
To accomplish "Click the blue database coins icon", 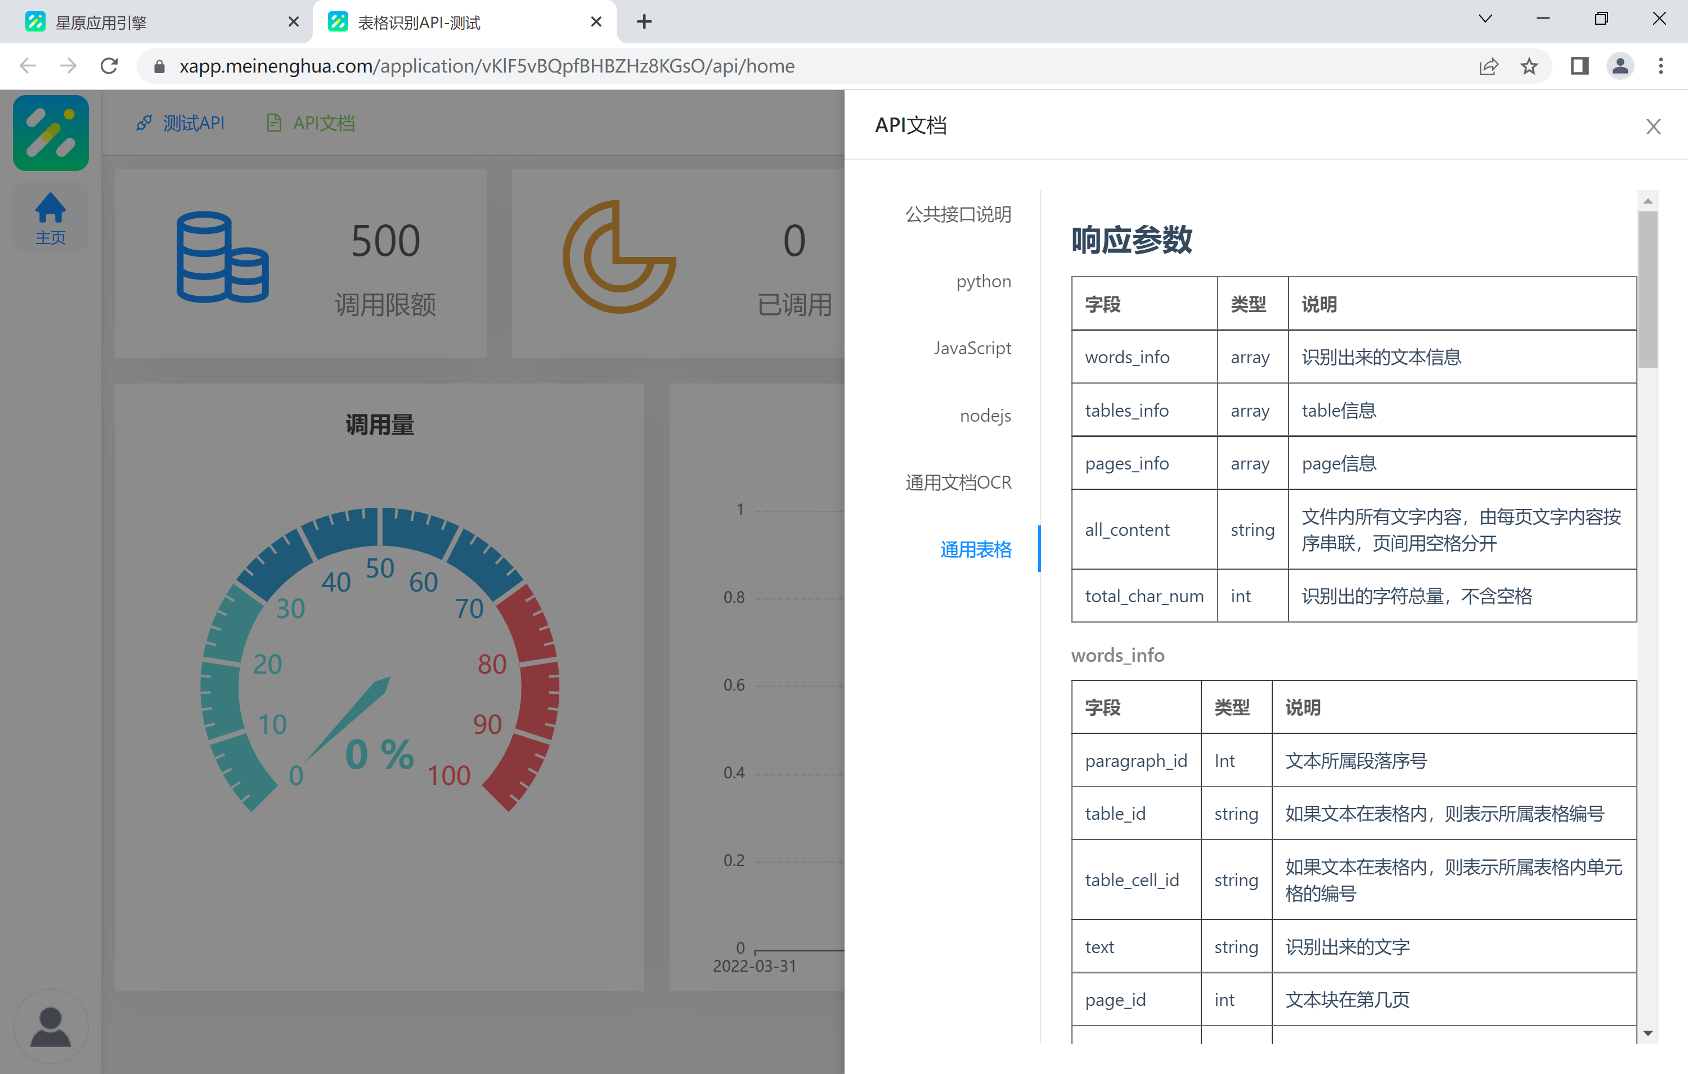I will click(222, 257).
